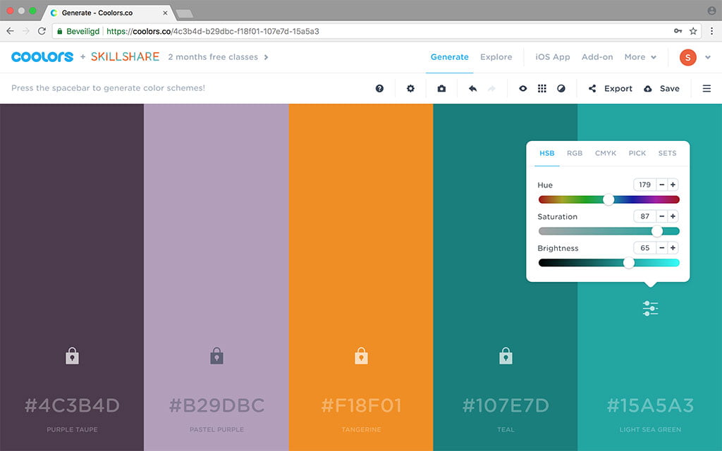The height and width of the screenshot is (451, 722).
Task: Toggle the lock on Tangerine color
Action: pos(361,356)
